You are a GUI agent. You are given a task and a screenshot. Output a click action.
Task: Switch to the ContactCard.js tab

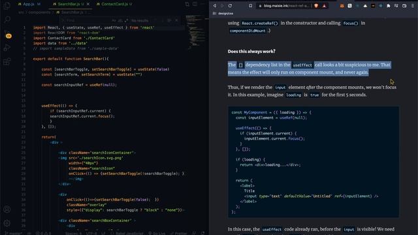click(114, 4)
